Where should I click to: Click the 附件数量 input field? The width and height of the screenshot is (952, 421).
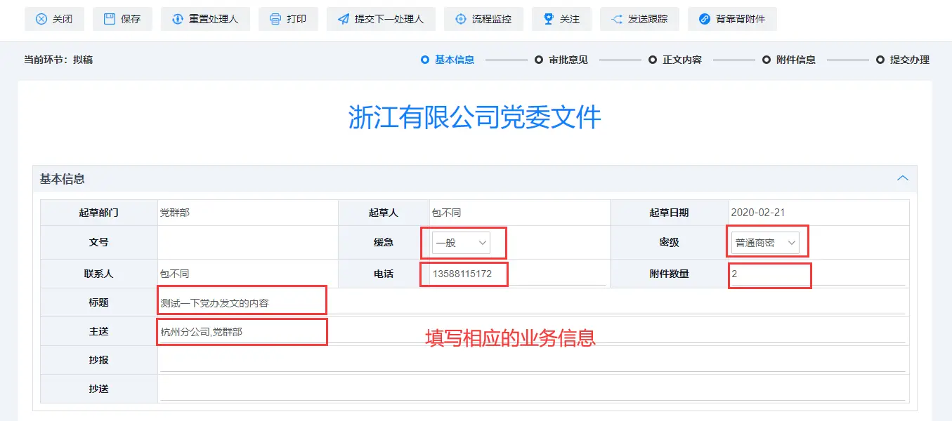(x=817, y=274)
